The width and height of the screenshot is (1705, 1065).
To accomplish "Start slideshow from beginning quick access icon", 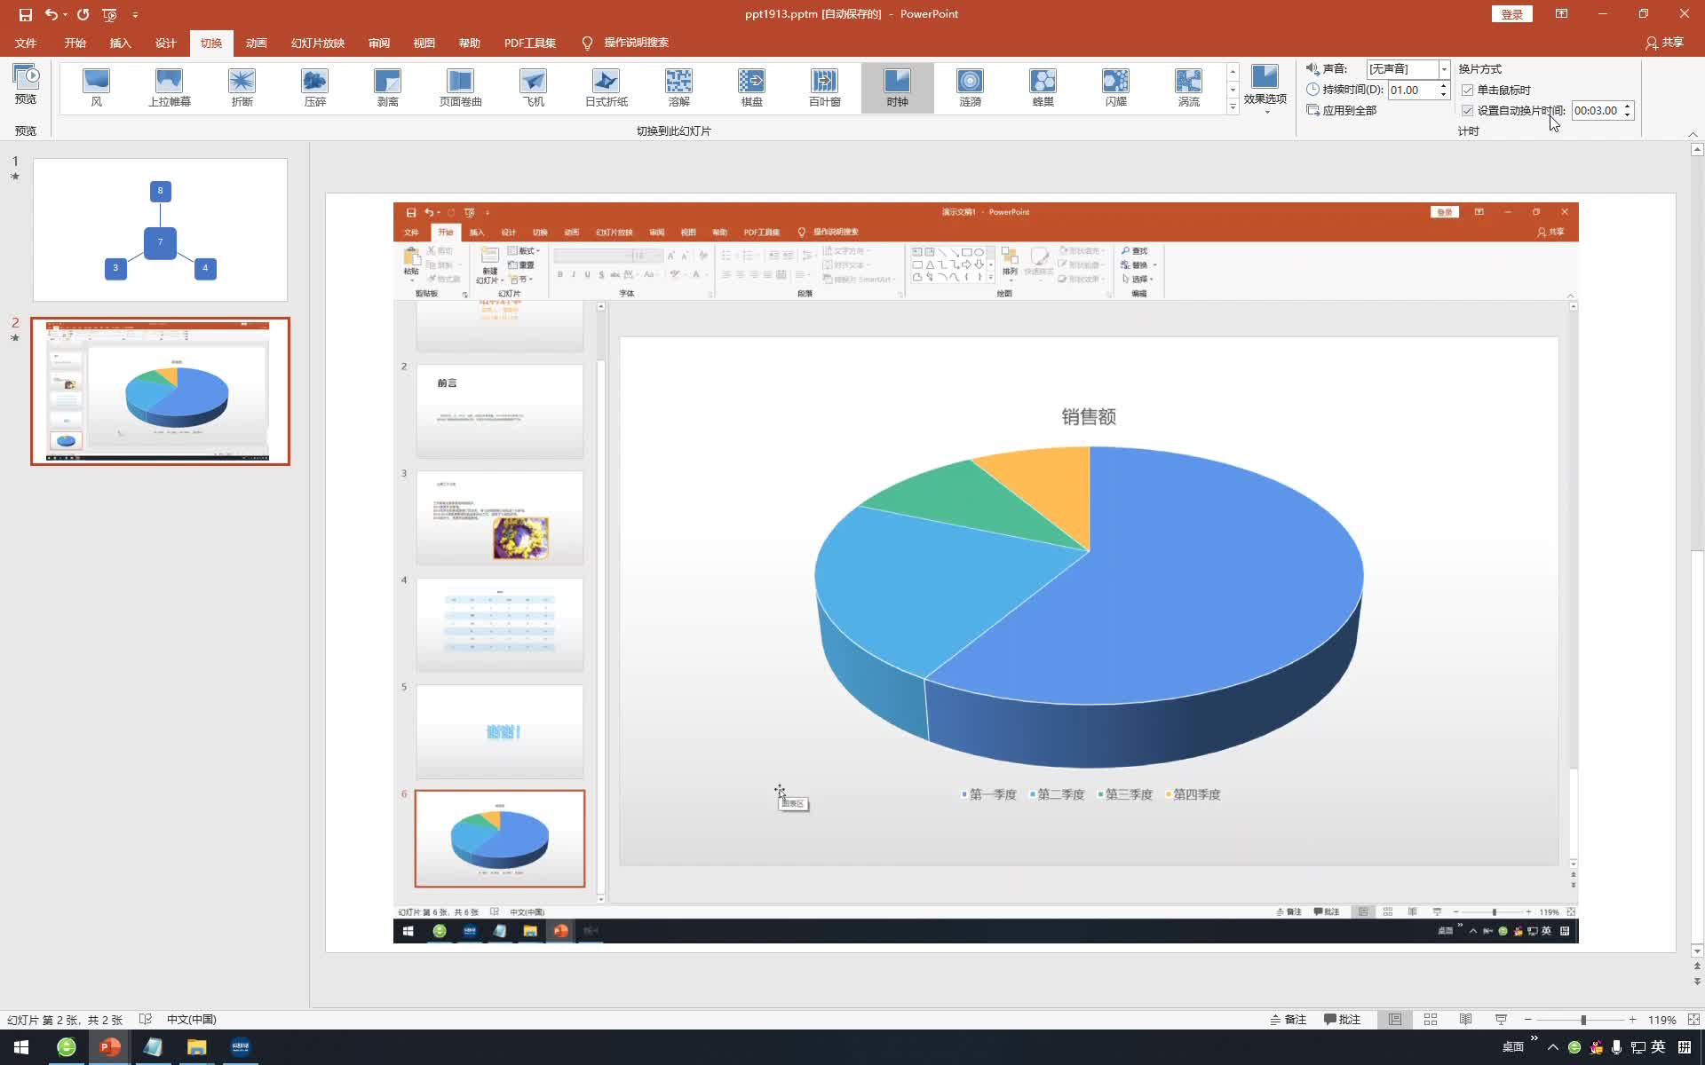I will 109,14.
